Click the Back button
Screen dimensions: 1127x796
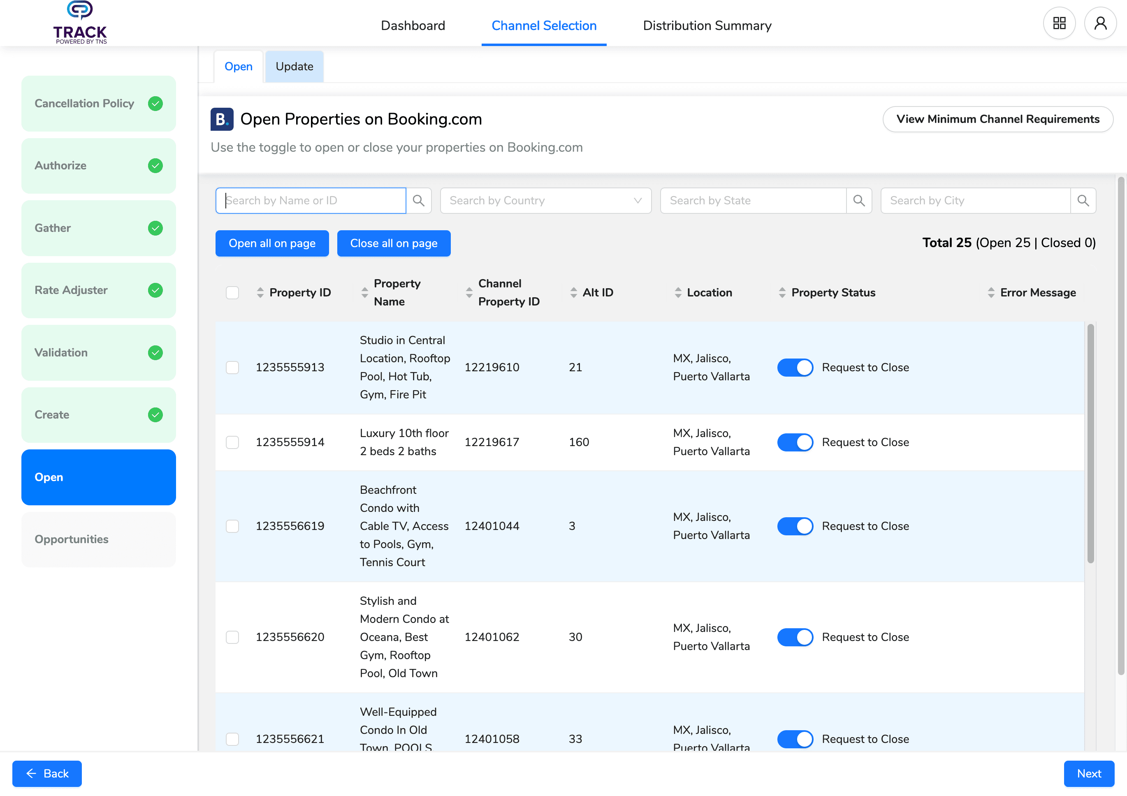tap(47, 774)
